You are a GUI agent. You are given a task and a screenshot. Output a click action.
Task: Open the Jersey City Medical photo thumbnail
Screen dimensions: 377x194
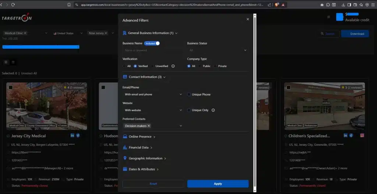tap(47, 106)
